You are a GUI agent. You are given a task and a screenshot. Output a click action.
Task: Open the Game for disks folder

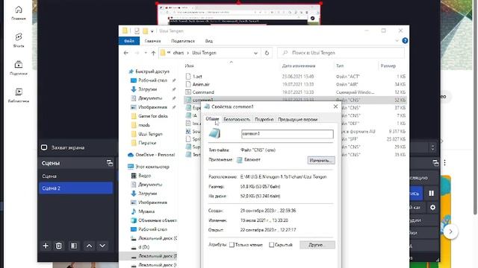click(152, 116)
